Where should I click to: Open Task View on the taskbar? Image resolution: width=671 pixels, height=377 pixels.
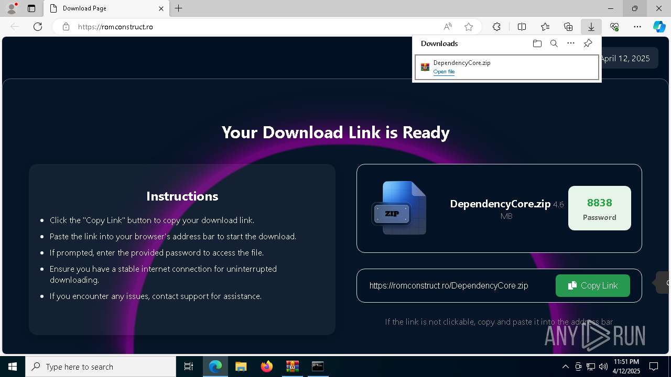pyautogui.click(x=189, y=367)
